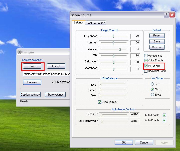Click the Brightness value field showing 20
The width and height of the screenshot is (180, 151).
click(x=135, y=36)
